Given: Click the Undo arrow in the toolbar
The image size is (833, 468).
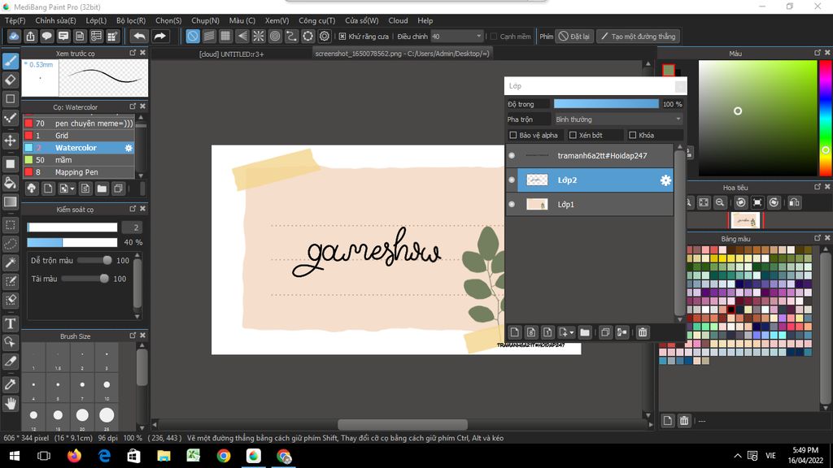Looking at the screenshot, I should (139, 37).
